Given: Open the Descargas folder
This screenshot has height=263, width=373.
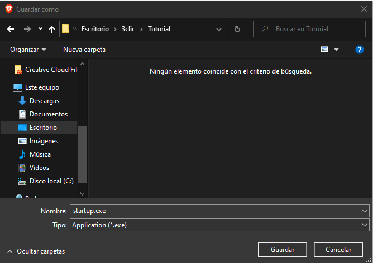Looking at the screenshot, I should click(44, 101).
